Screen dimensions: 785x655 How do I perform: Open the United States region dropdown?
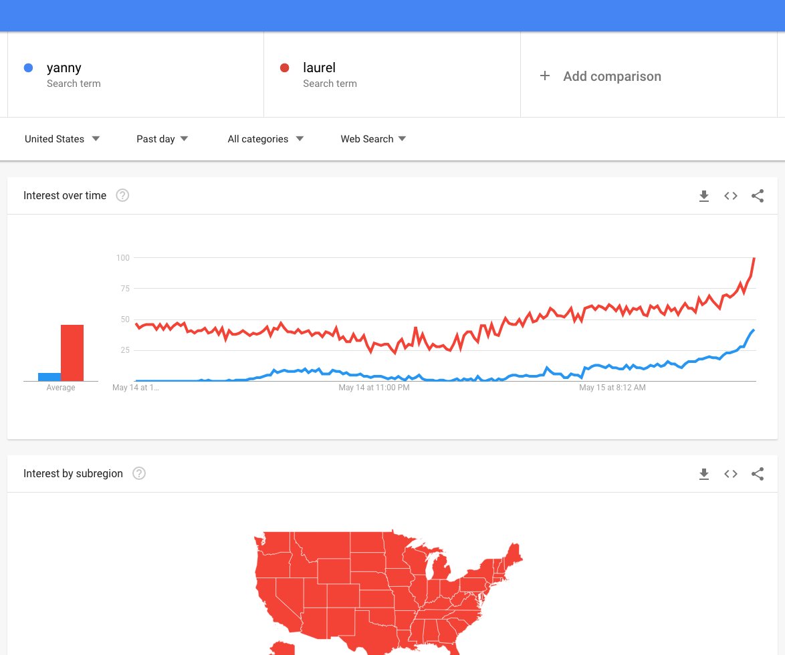tap(62, 139)
